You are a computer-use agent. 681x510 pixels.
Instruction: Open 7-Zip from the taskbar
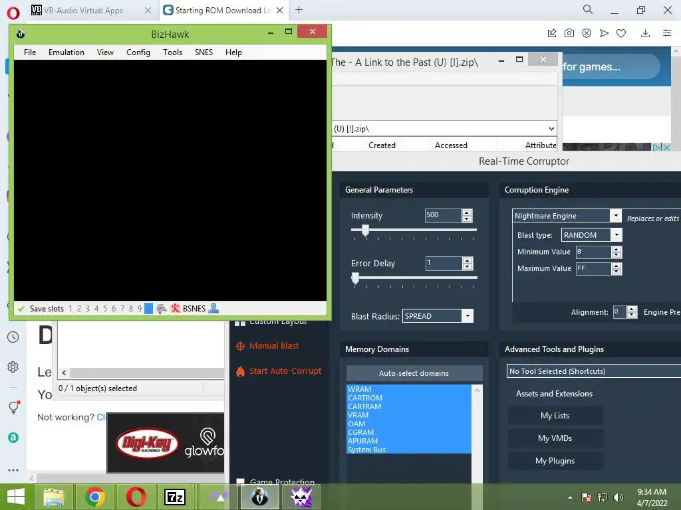click(175, 497)
